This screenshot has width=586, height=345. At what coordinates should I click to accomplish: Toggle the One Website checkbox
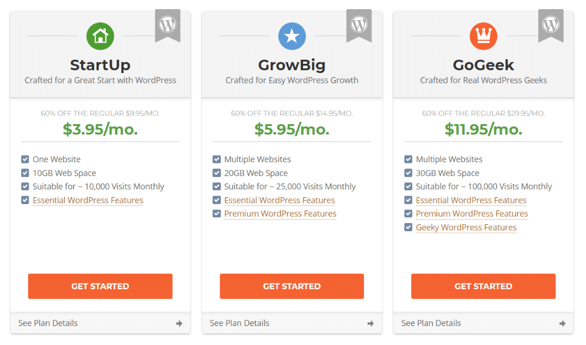(25, 159)
